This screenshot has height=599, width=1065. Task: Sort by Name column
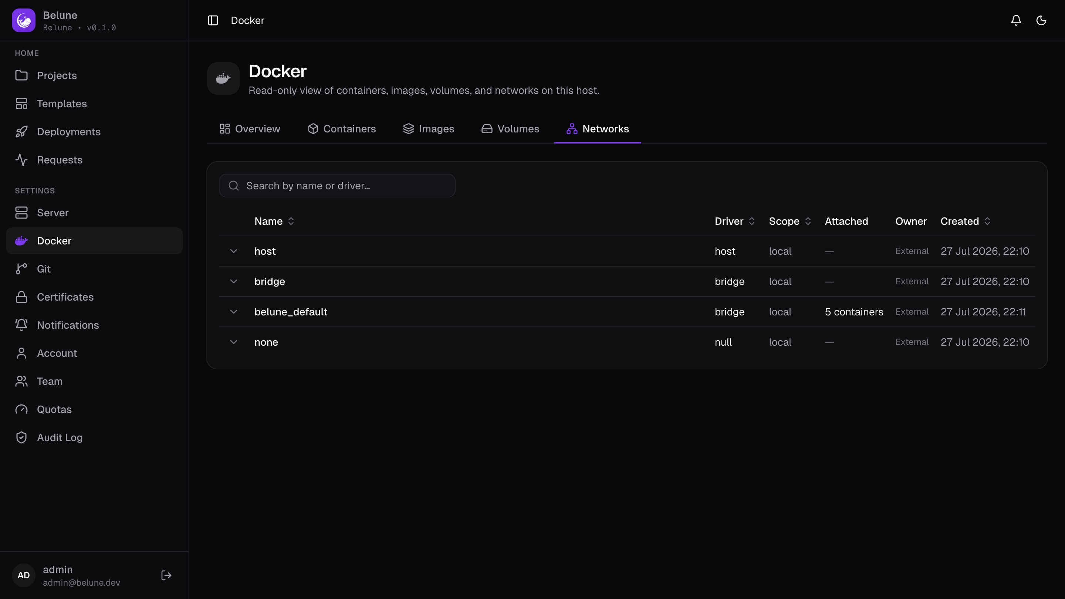click(274, 221)
